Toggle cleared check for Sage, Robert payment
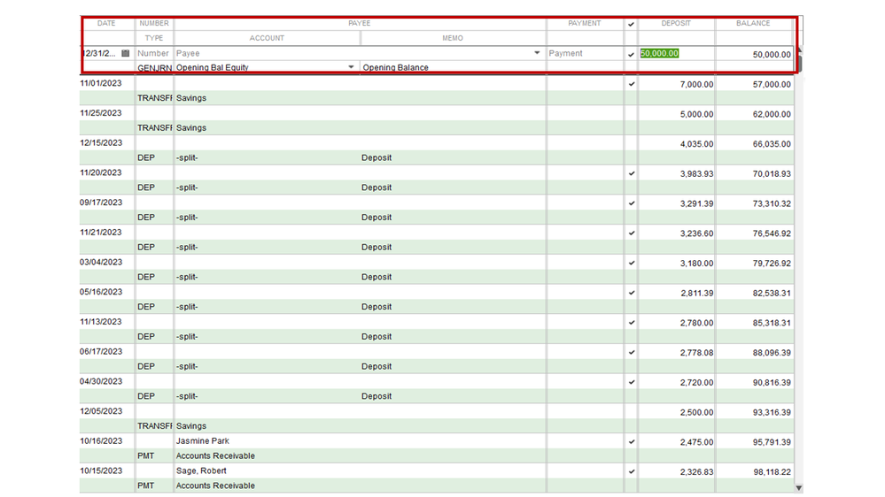The image size is (885, 497). click(x=631, y=471)
